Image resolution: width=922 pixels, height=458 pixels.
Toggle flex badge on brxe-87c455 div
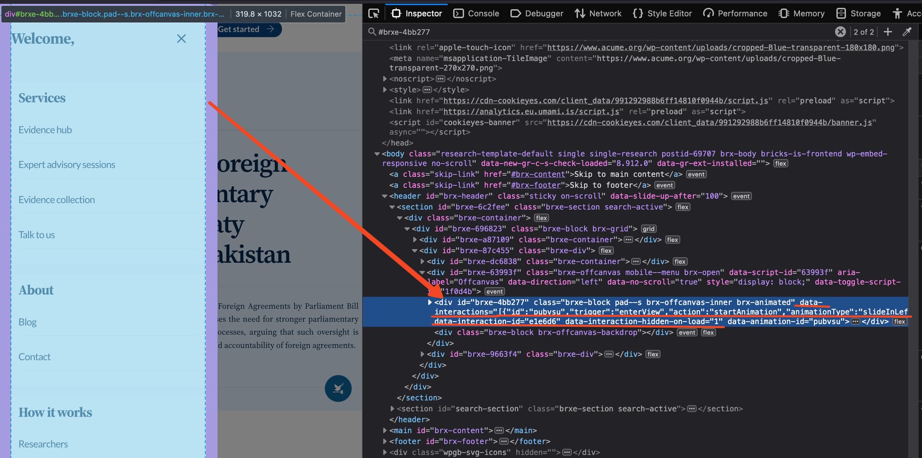[x=606, y=251]
